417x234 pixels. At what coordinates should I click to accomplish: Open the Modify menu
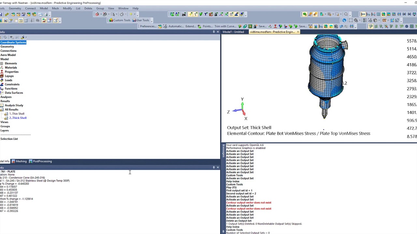67,8
